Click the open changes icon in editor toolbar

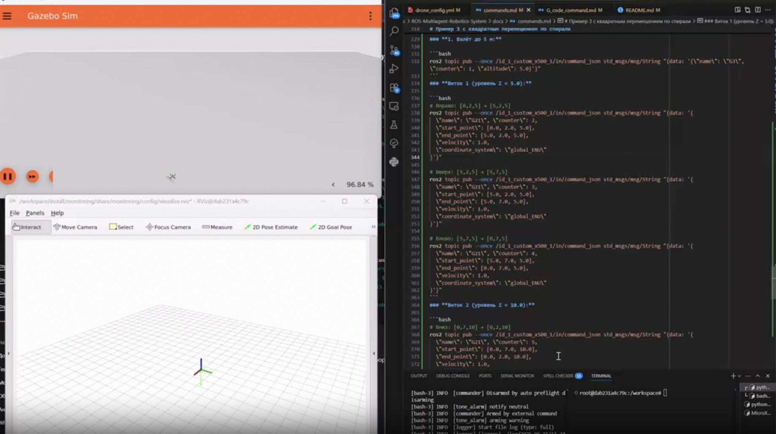click(748, 10)
